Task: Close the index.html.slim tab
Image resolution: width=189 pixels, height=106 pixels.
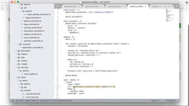Action: (79, 6)
